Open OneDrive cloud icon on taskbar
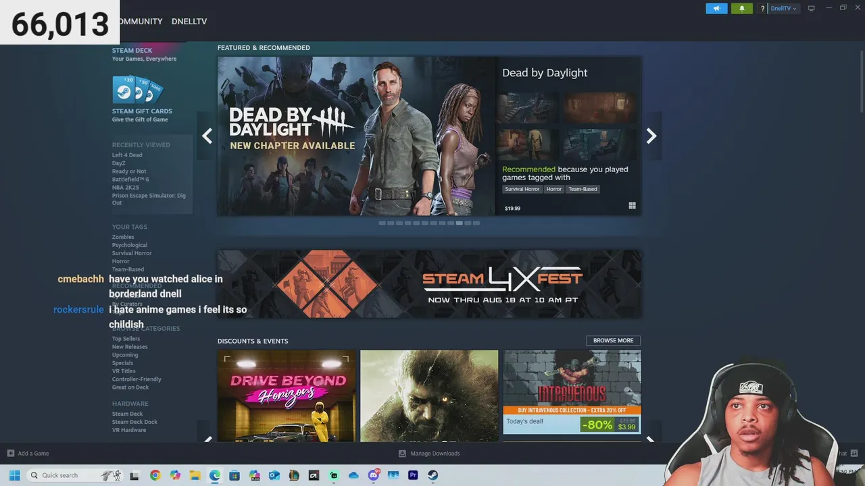865x486 pixels. click(353, 475)
